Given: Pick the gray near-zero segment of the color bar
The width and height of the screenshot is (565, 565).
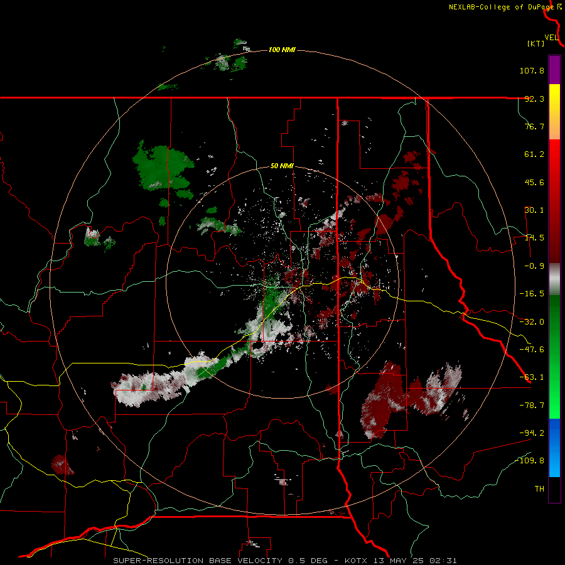Looking at the screenshot, I should tap(554, 279).
